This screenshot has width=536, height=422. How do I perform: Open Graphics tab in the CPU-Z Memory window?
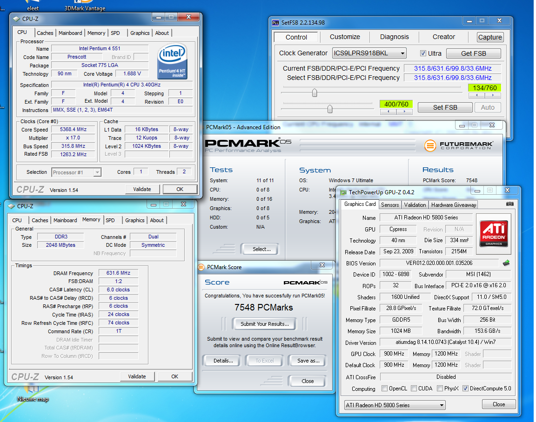click(x=134, y=220)
